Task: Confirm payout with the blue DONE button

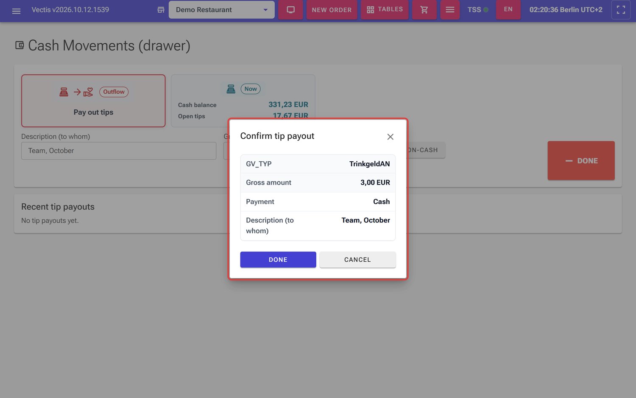Action: (278, 260)
